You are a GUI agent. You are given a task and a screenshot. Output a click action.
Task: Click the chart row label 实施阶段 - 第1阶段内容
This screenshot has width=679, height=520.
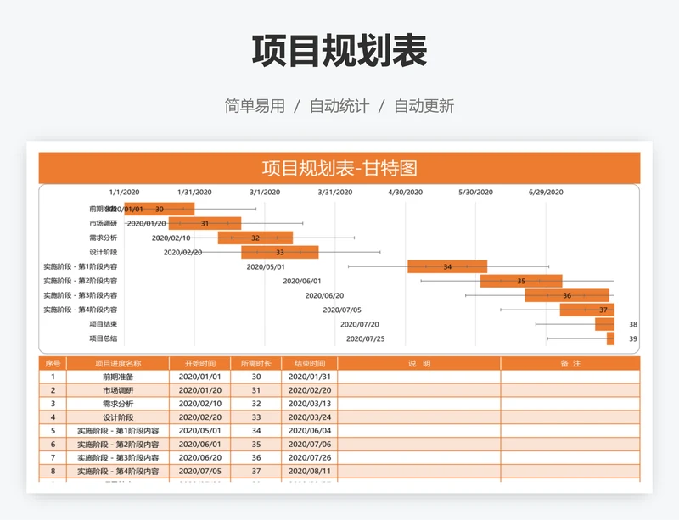[80, 266]
